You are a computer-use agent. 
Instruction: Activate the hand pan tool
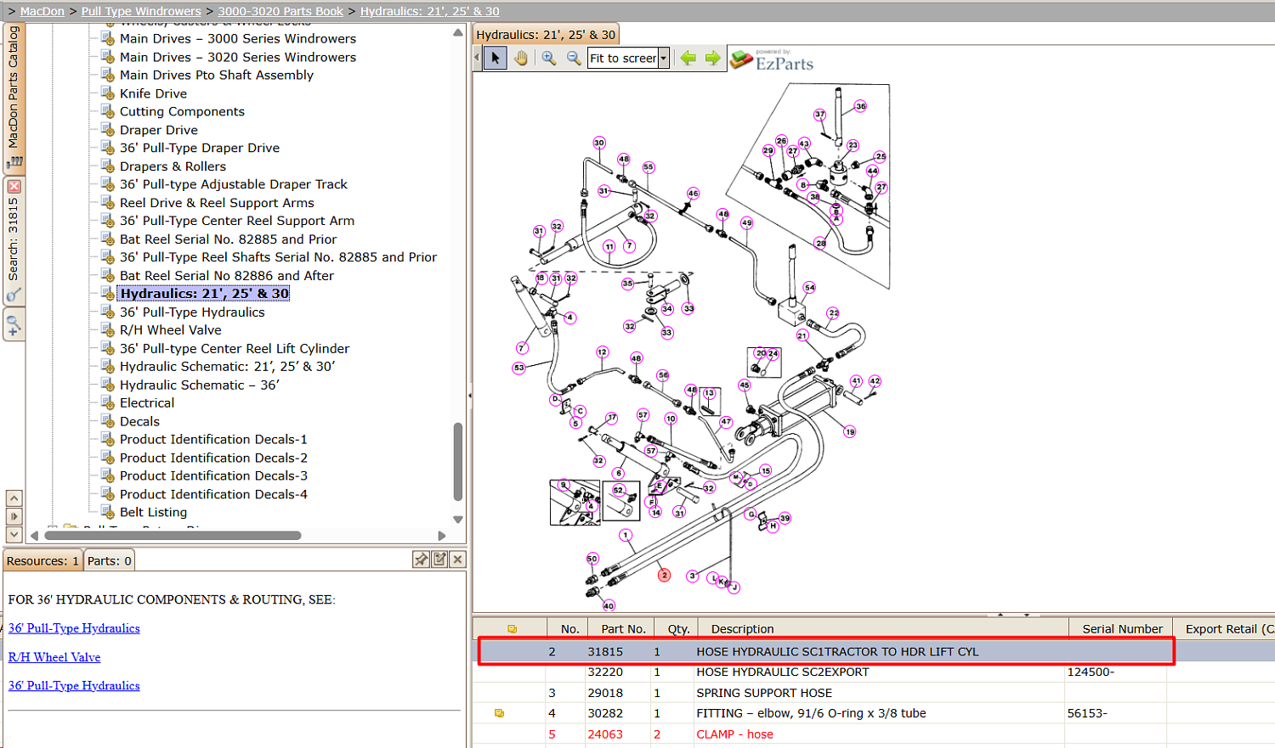[520, 58]
